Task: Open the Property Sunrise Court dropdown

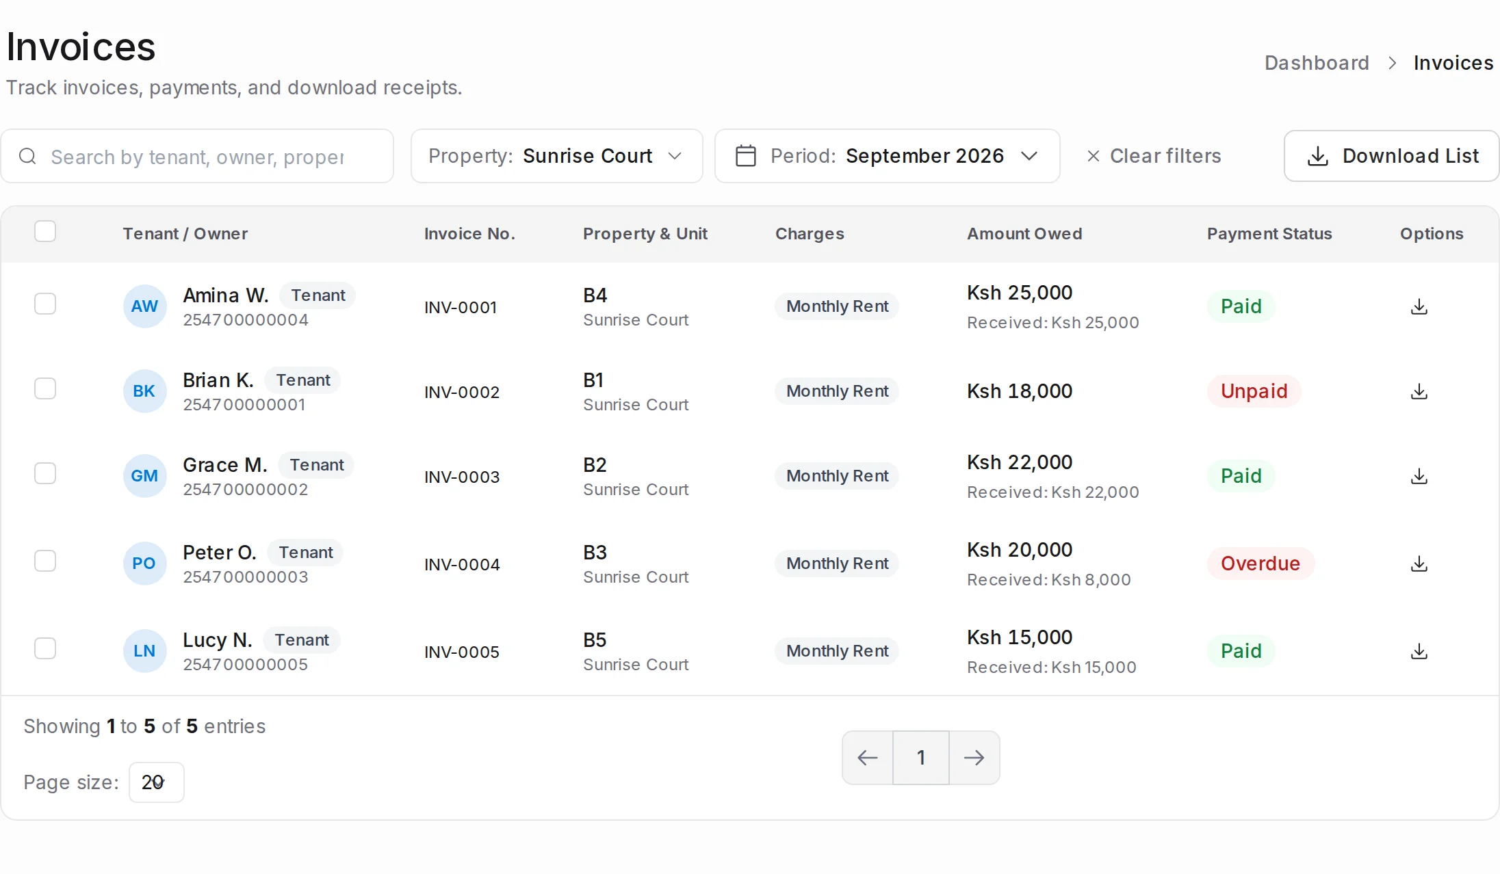Action: click(556, 156)
